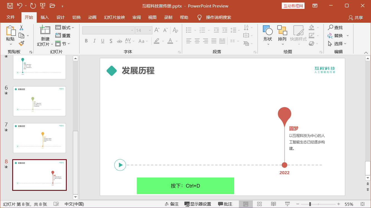Click the Undo arrow icon
The height and width of the screenshot is (208, 371).
[19, 6]
